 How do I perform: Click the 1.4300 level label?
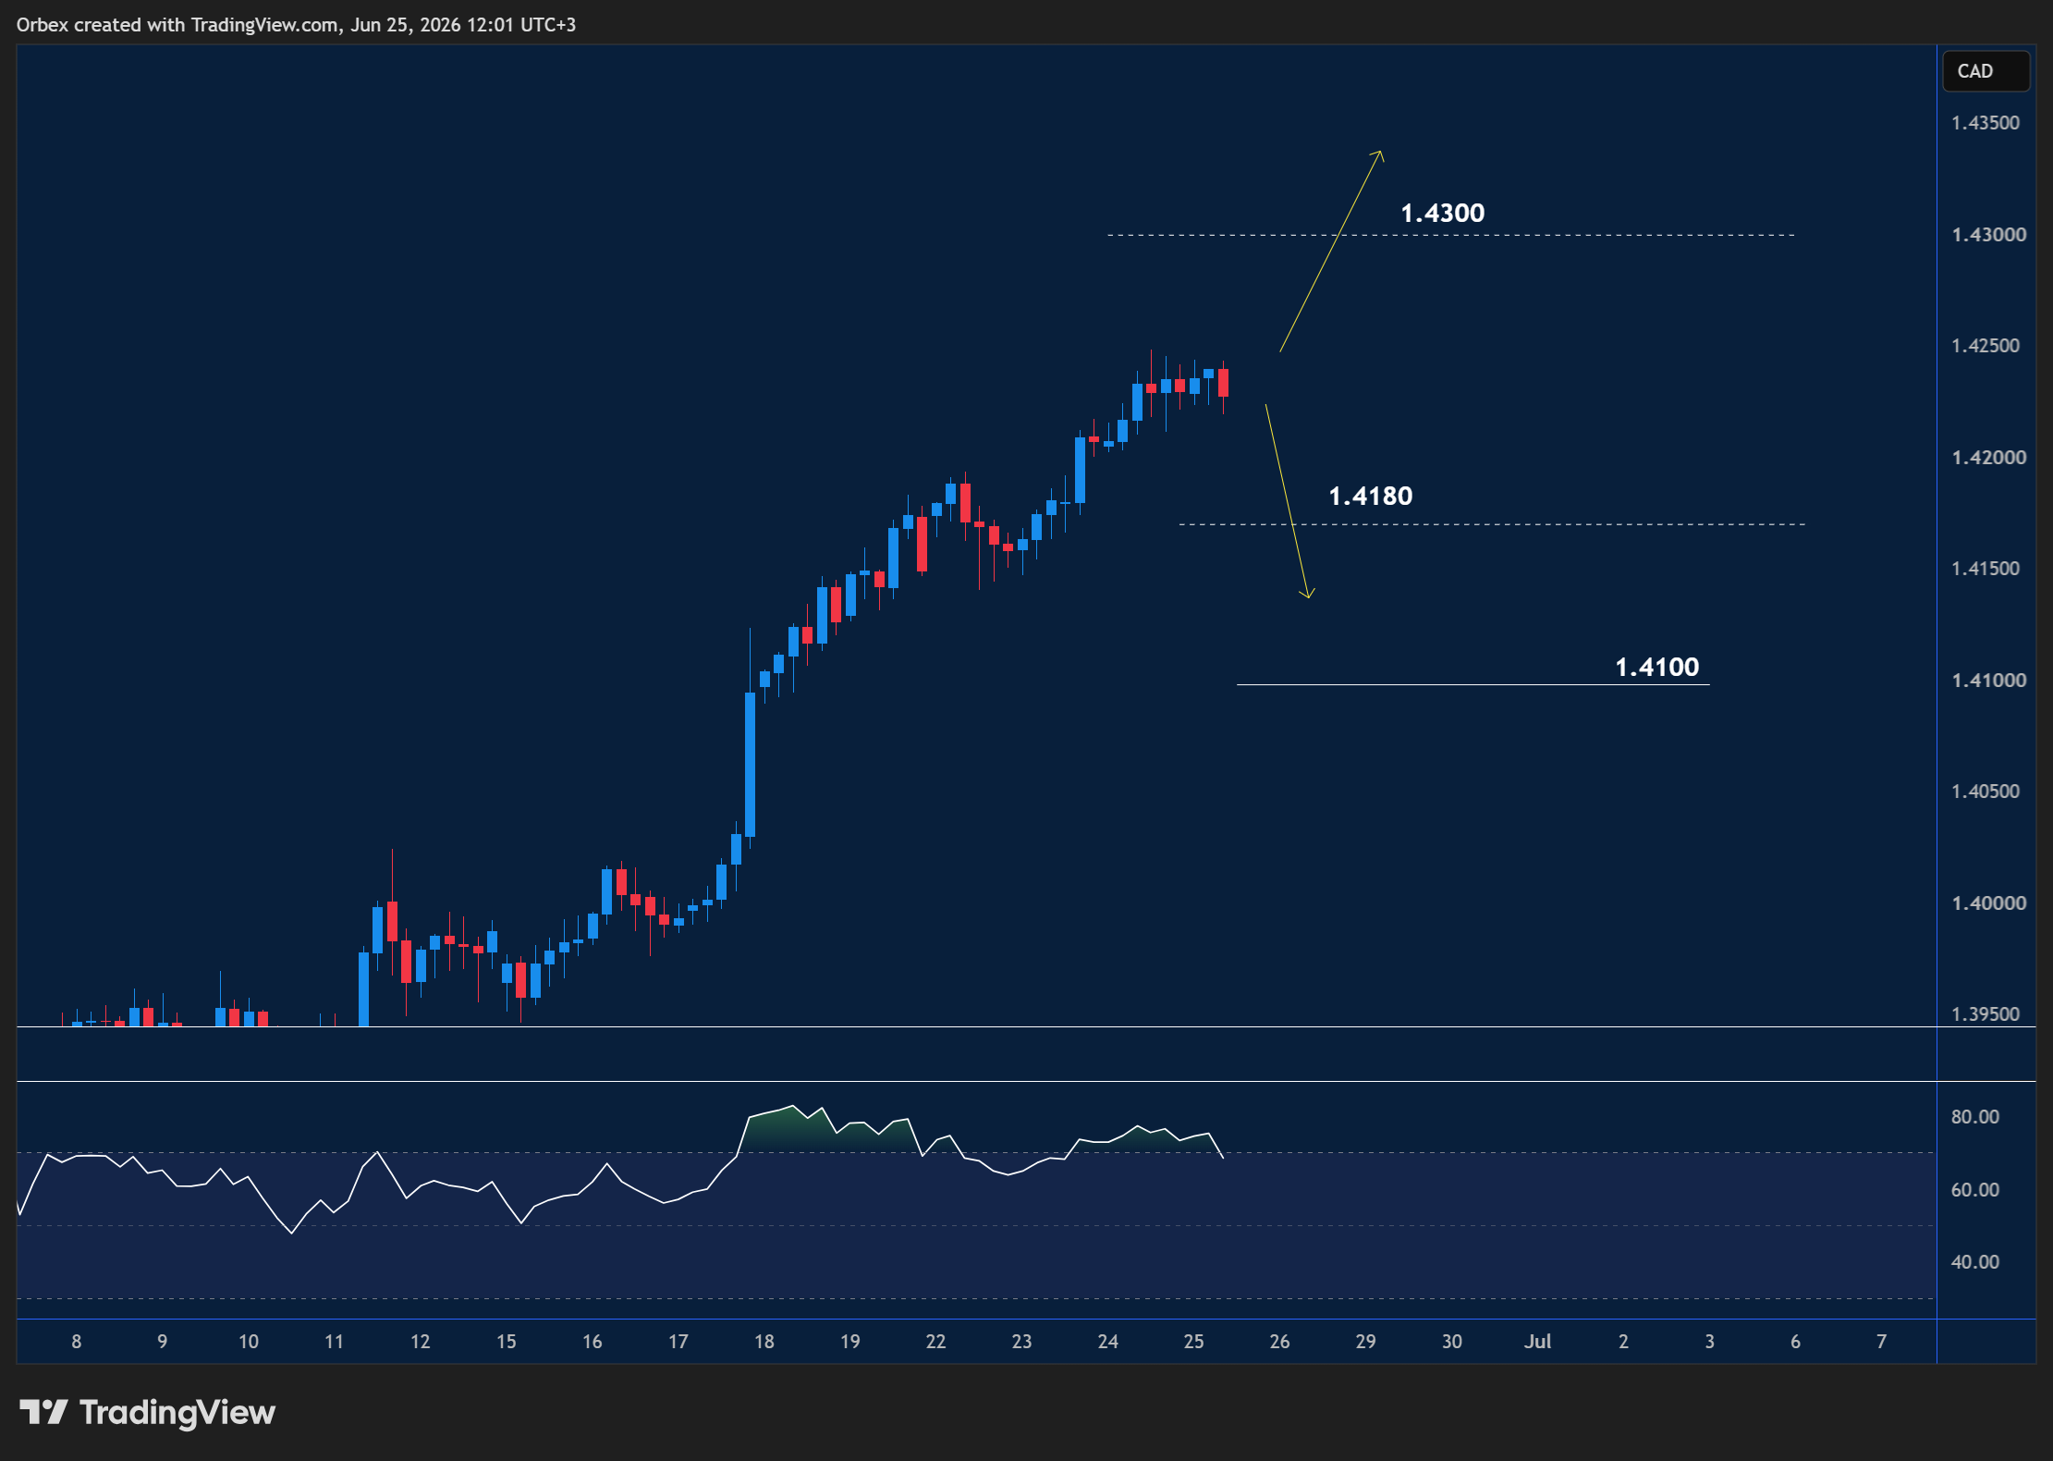(x=1442, y=213)
